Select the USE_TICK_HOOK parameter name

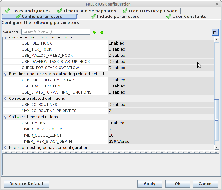click(37, 49)
